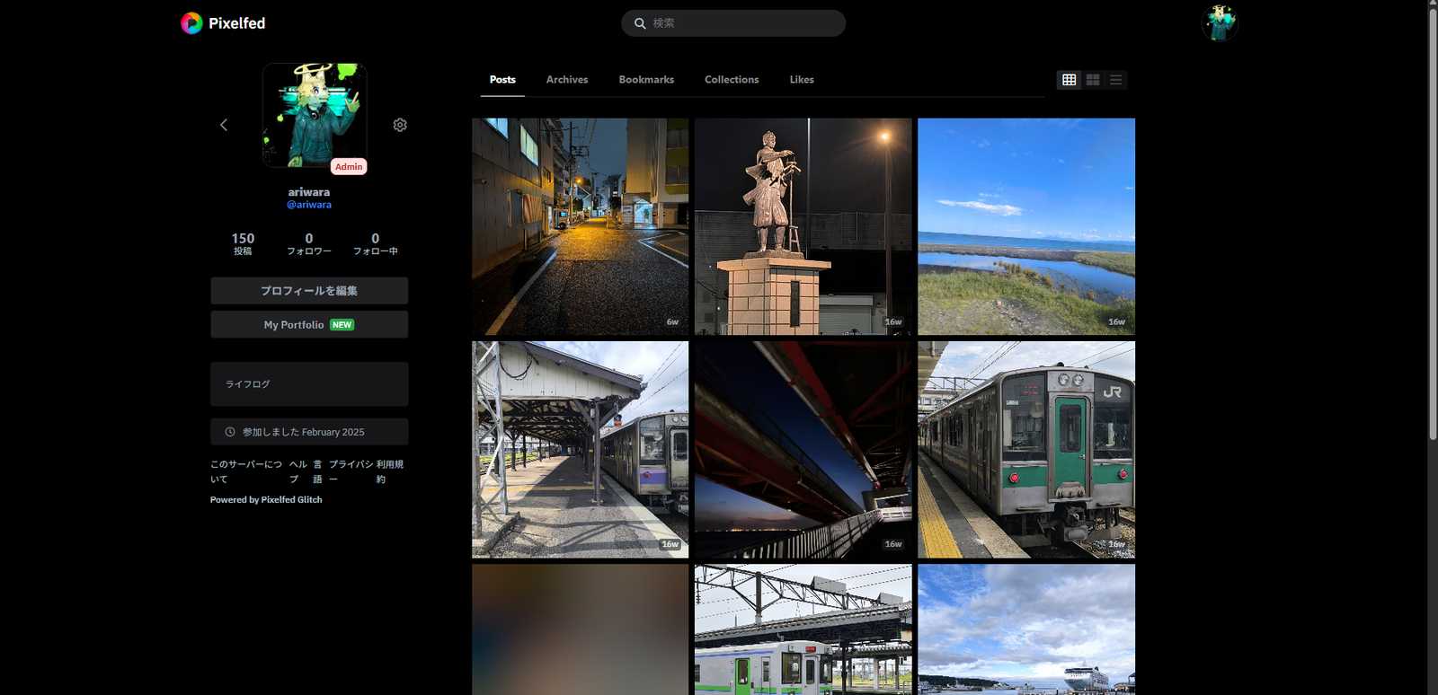Viewport: 1438px width, 695px height.
Task: View the Likes tab
Action: 802,80
